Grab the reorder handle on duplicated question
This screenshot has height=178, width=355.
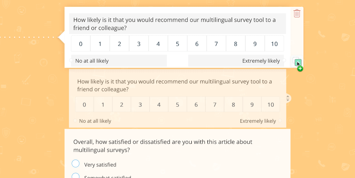tap(288, 99)
